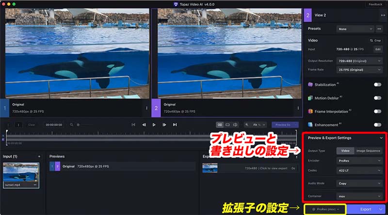
Task: Switch to single view mode
Action: click(x=227, y=125)
